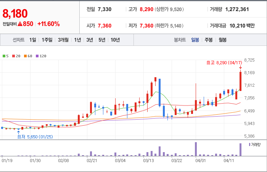
Task: Click the long blue candle after 03/13
Action: 159,92
